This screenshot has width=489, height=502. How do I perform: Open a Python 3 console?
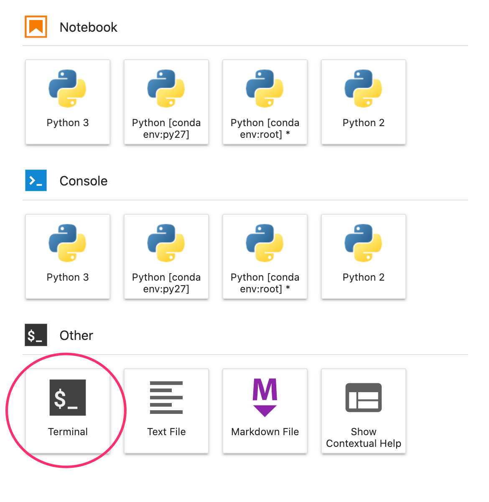coord(68,256)
